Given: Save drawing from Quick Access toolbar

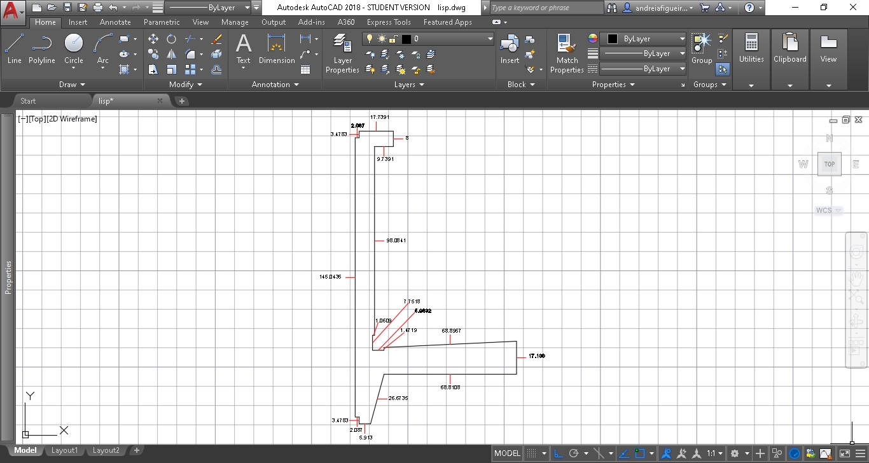Looking at the screenshot, I should 67,8.
